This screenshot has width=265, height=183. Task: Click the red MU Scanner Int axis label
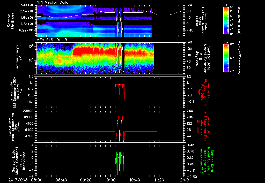(204, 91)
